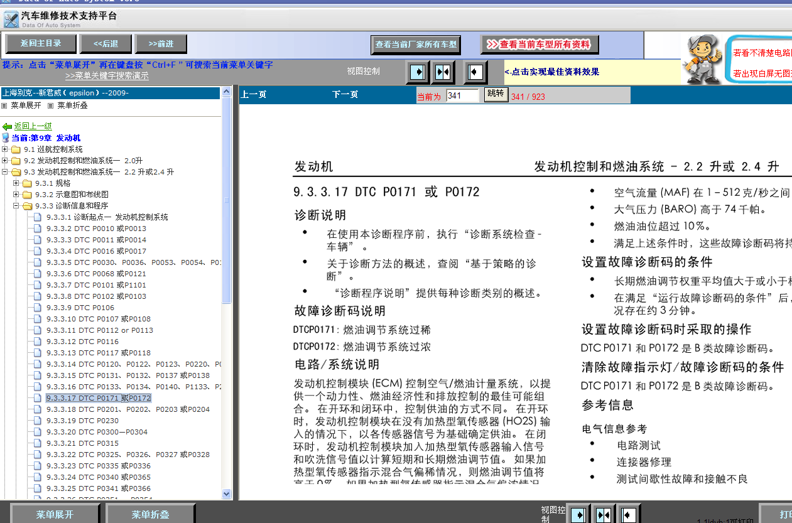Click the expand-view icon in top view controls

[x=418, y=72]
